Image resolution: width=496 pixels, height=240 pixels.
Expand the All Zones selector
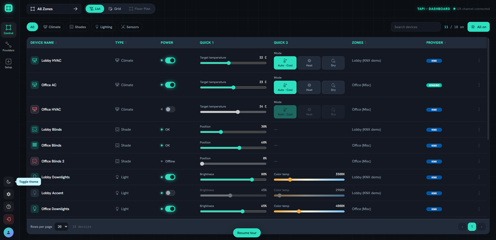[54, 9]
